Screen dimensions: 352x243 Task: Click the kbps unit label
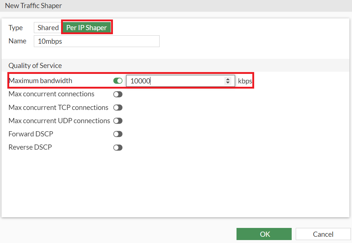tap(245, 81)
